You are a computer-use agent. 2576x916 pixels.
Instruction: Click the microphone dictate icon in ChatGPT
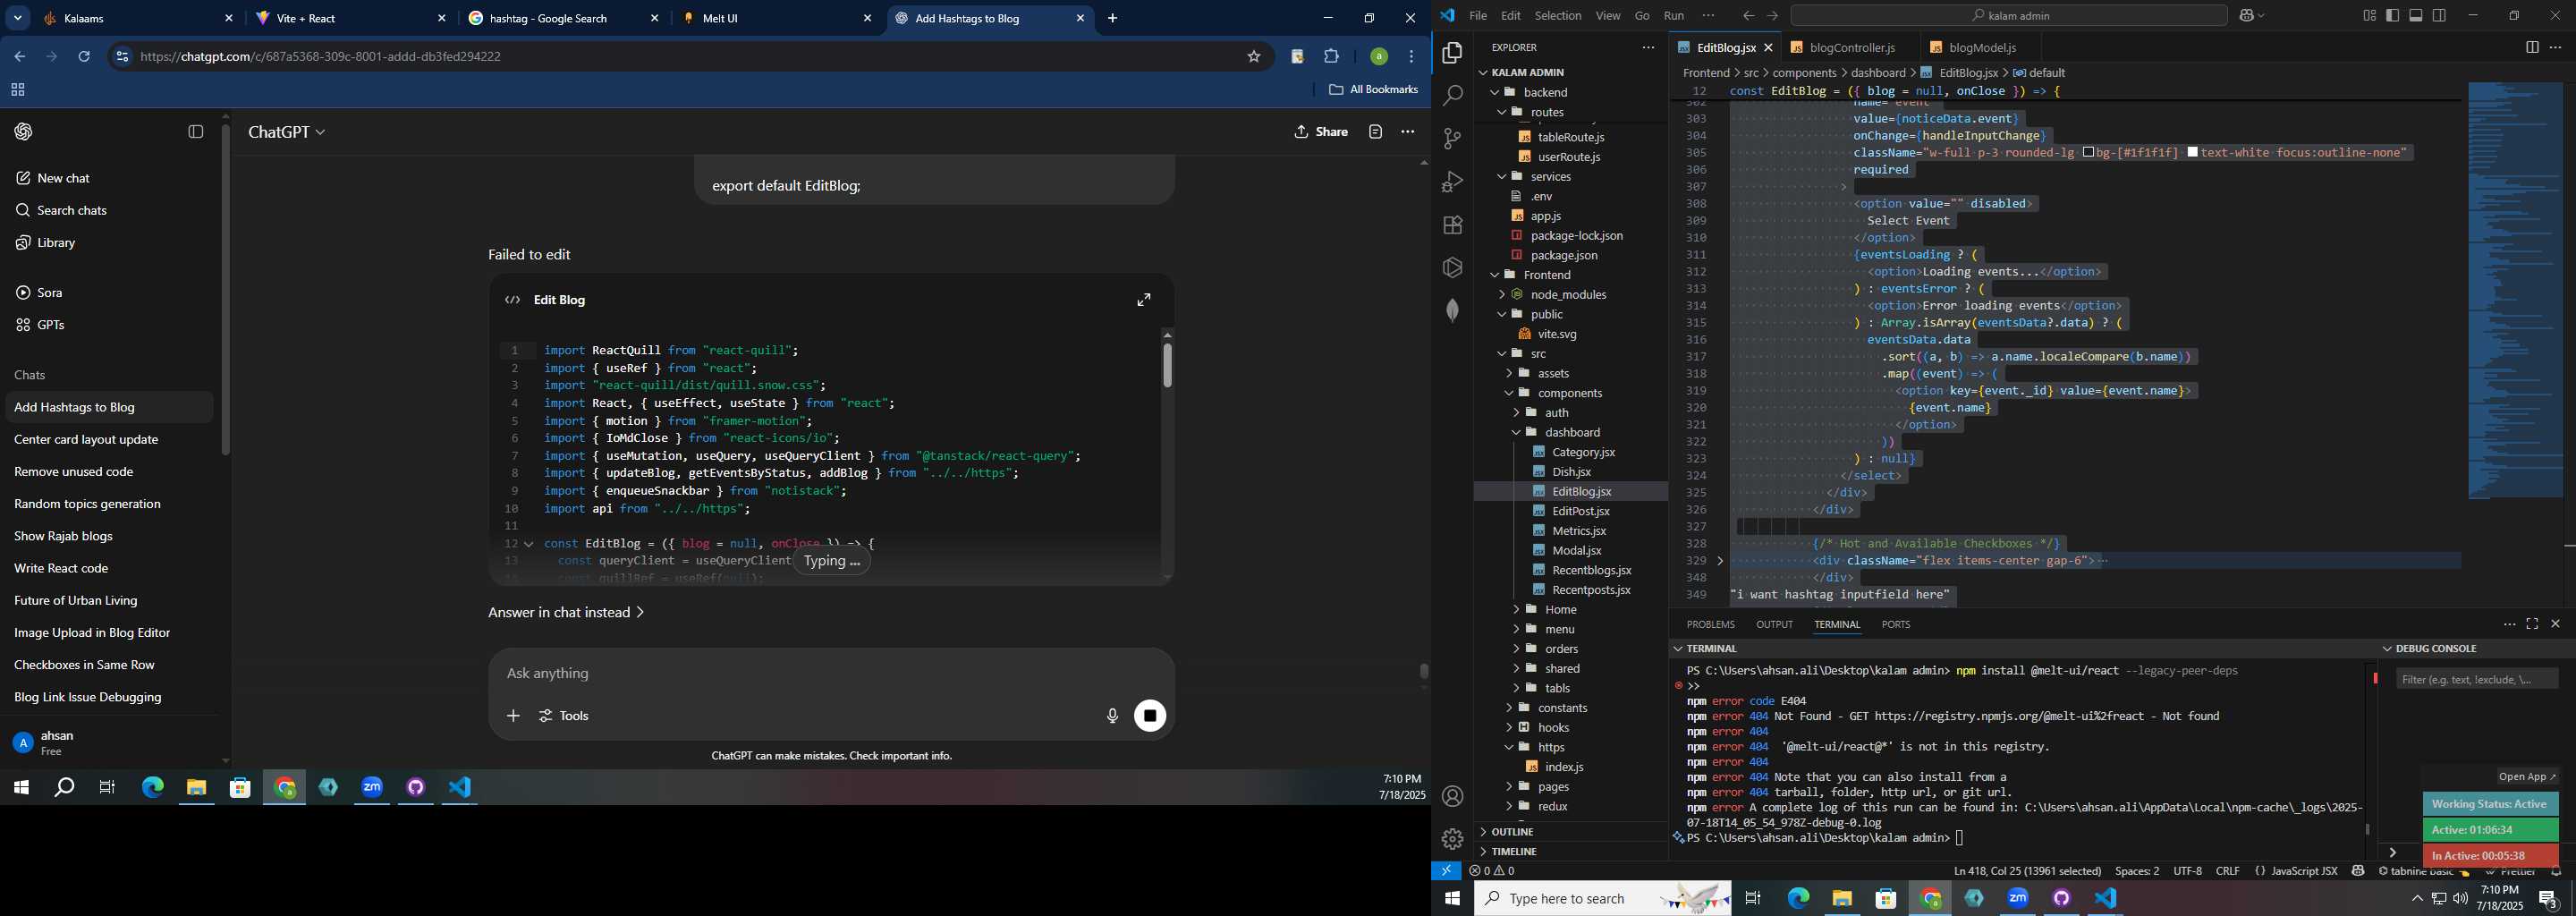pyautogui.click(x=1111, y=716)
